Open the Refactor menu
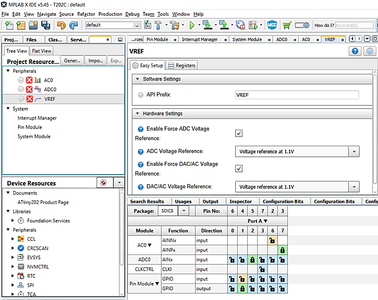 (x=86, y=14)
